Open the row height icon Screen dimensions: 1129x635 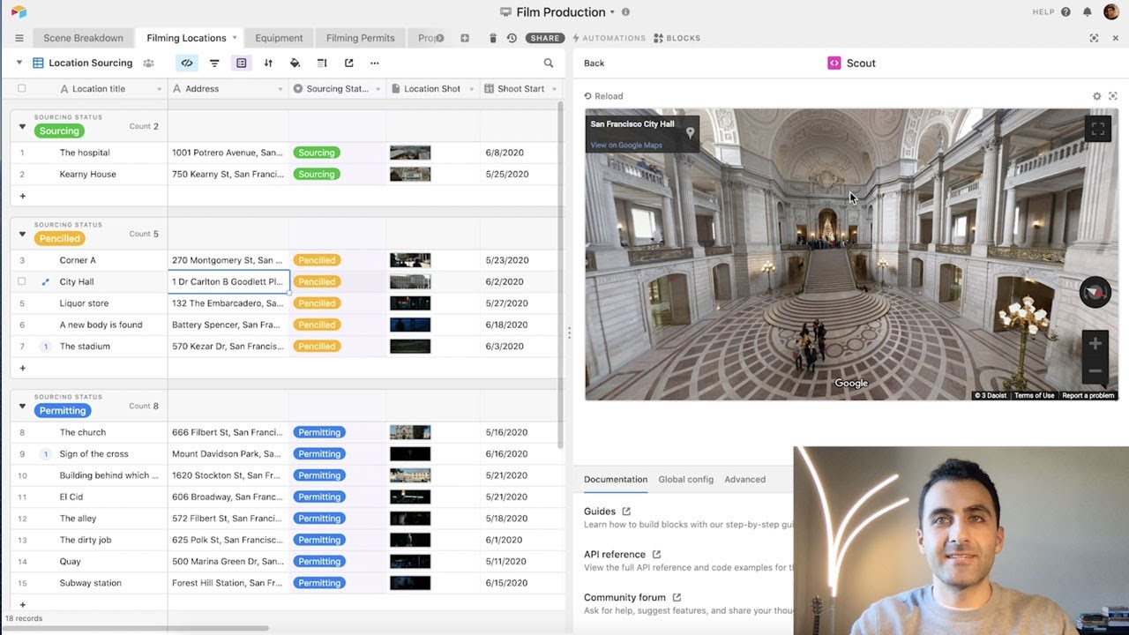tap(322, 63)
